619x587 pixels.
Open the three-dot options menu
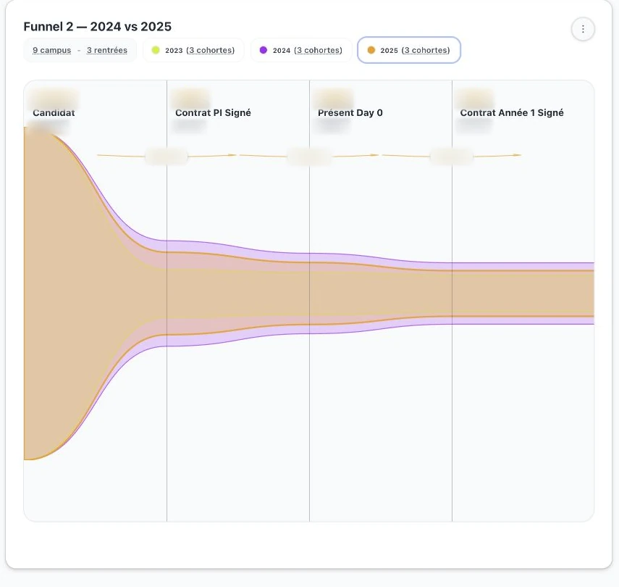click(x=583, y=29)
